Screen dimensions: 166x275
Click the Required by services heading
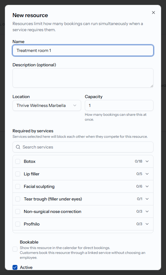(x=33, y=131)
